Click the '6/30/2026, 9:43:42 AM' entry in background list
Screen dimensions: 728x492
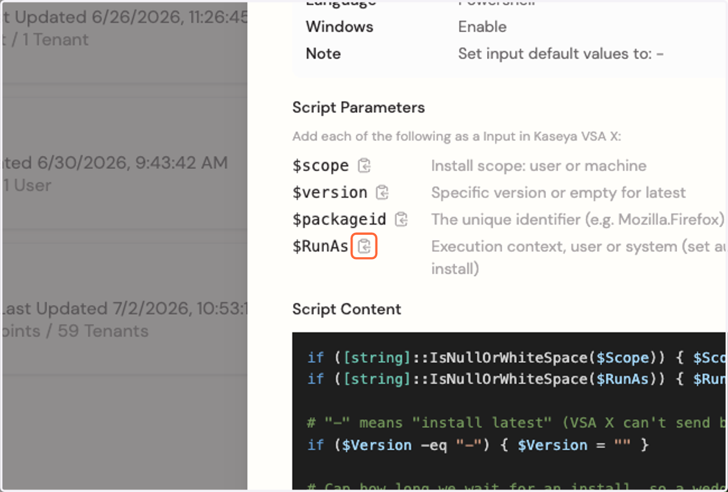pyautogui.click(x=115, y=163)
